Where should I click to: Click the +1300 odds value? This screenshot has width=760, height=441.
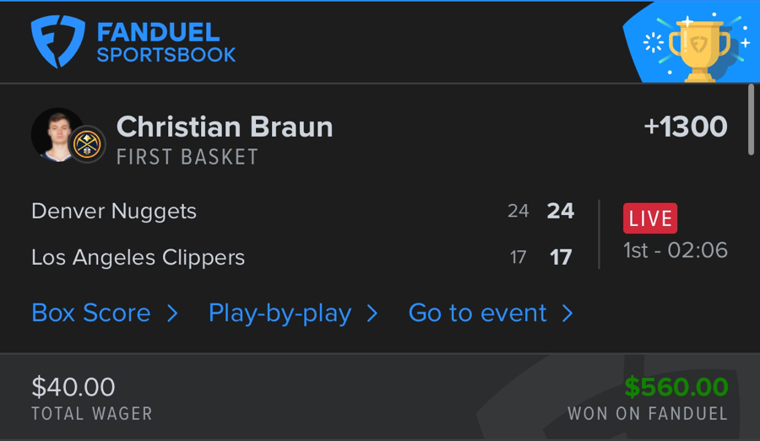point(685,126)
